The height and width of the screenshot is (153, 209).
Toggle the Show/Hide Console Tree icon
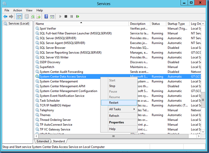[x=19, y=17]
